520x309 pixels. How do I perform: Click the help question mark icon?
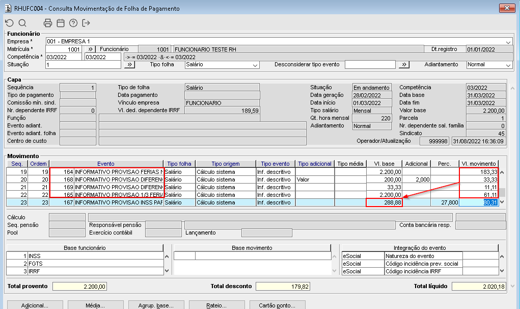tap(73, 23)
